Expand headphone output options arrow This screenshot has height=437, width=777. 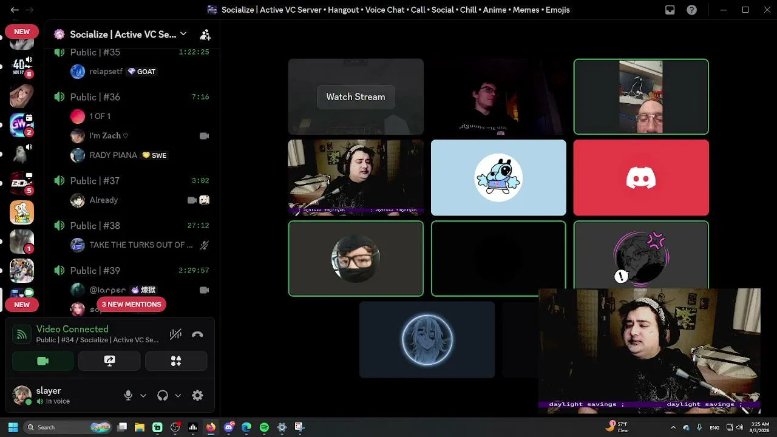point(178,396)
